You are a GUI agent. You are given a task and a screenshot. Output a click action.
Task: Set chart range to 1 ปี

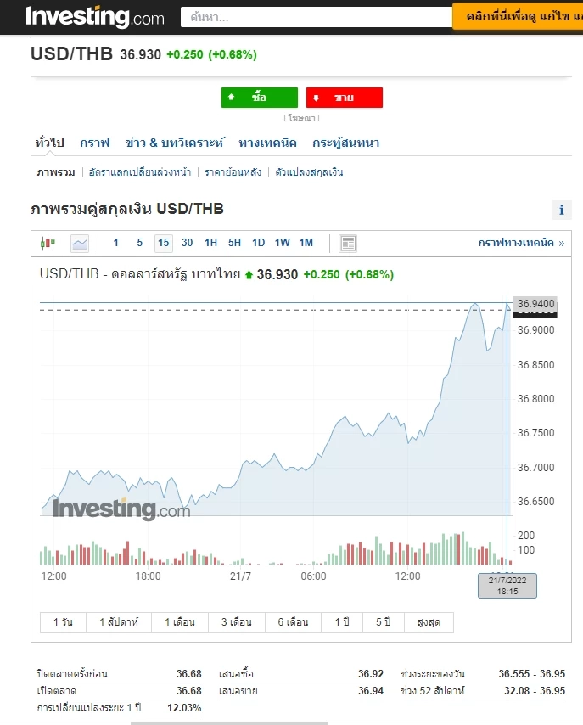[x=342, y=622]
